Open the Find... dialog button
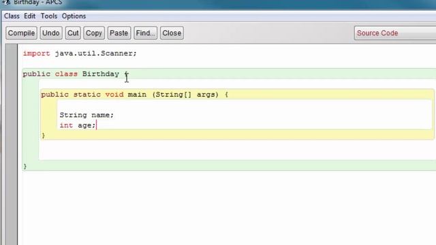Screen dimensions: 436x245 click(145, 33)
